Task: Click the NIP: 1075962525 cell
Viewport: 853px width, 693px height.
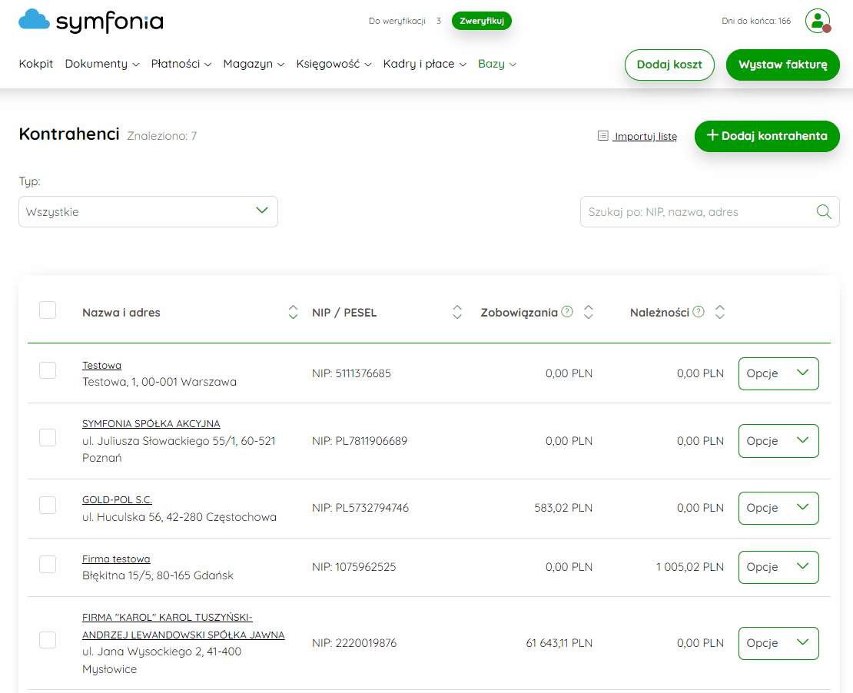Action: (354, 567)
